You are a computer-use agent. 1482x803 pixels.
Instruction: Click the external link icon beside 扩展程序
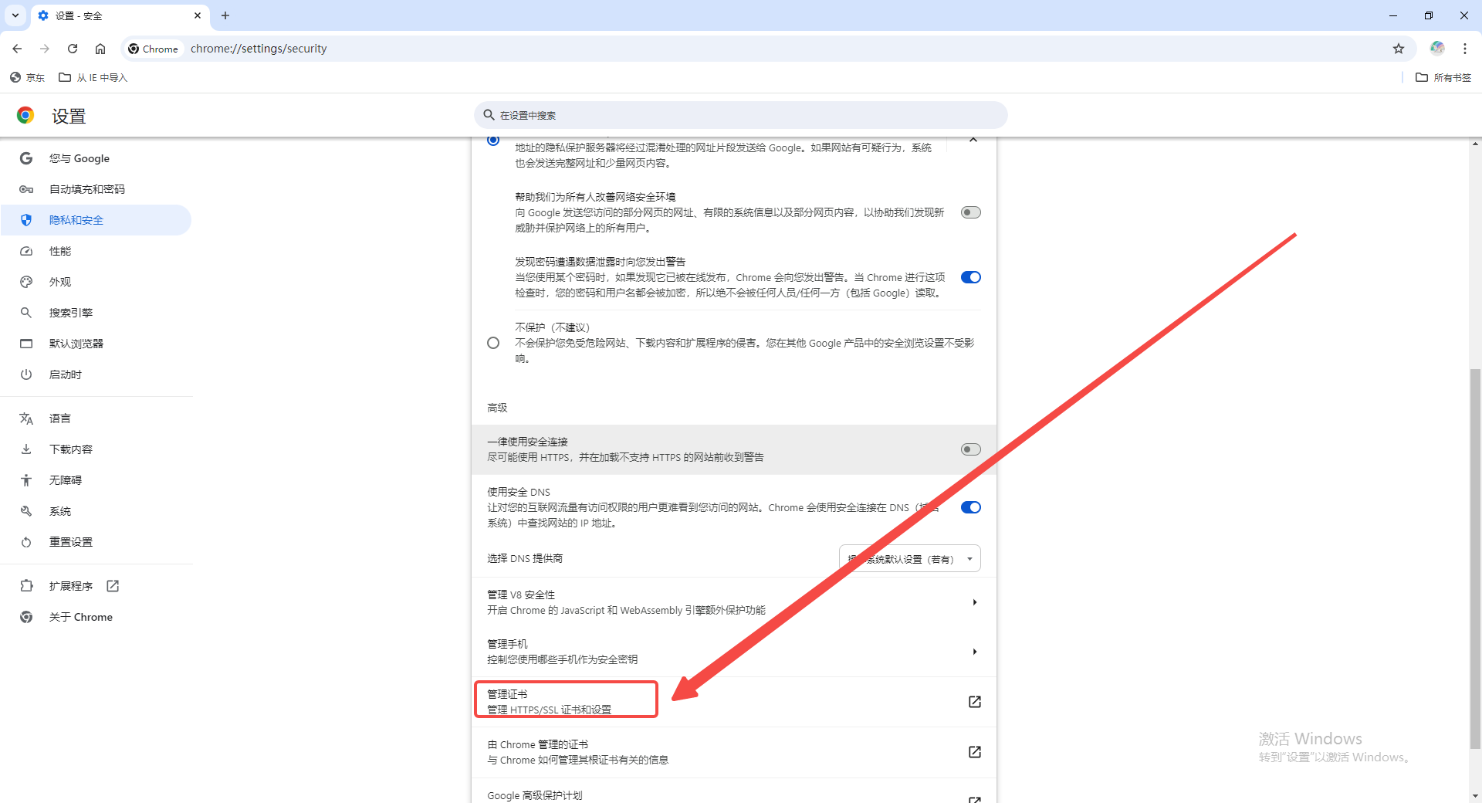(113, 586)
